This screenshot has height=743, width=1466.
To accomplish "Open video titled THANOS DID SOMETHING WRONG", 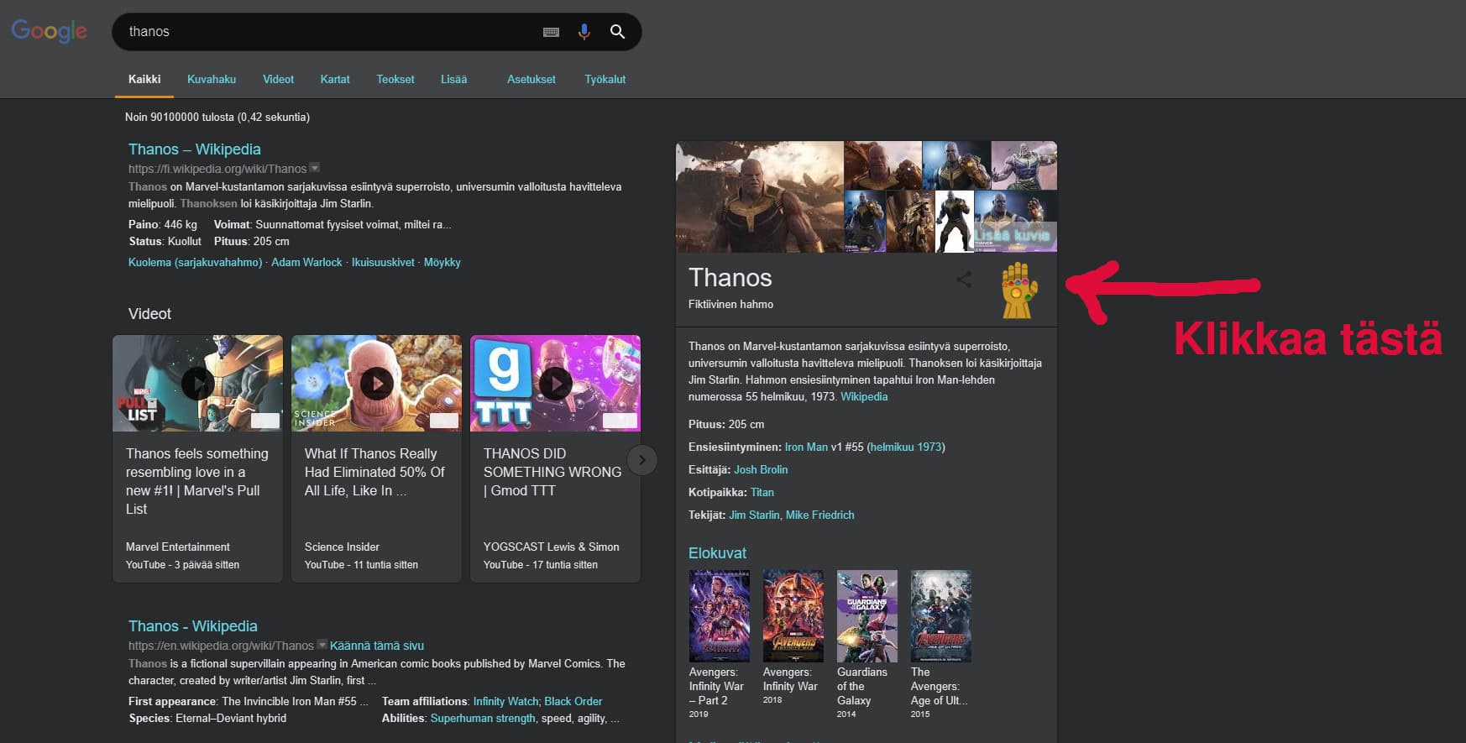I will [x=552, y=472].
